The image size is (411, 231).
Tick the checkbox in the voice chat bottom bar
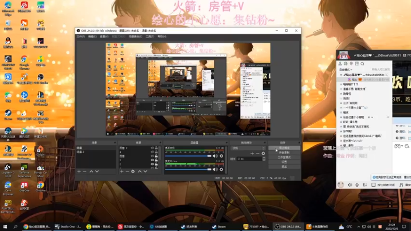(x=373, y=185)
